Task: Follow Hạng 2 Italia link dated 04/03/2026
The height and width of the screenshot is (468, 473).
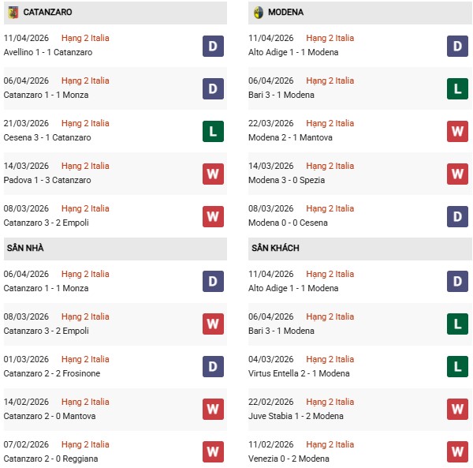Action: (330, 359)
